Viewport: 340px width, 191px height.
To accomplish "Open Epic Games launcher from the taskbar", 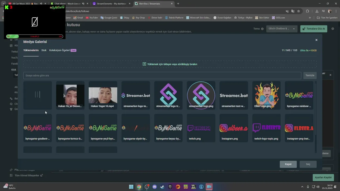I will point(170,187).
